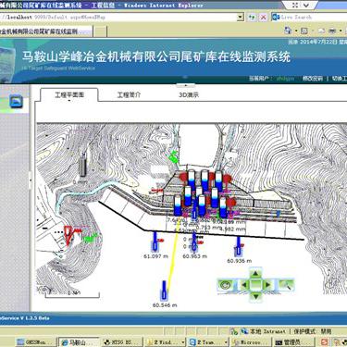
Task: Click the blue sidebar panel icon
Action: coord(16,102)
